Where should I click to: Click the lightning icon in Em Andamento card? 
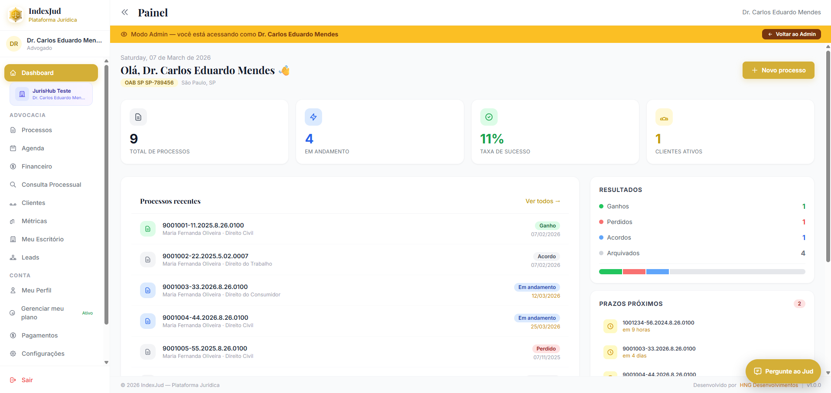click(x=313, y=117)
